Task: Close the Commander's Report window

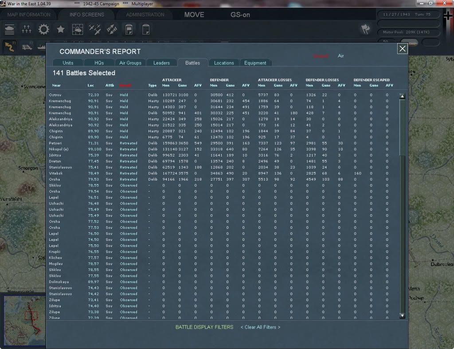Action: coord(403,49)
